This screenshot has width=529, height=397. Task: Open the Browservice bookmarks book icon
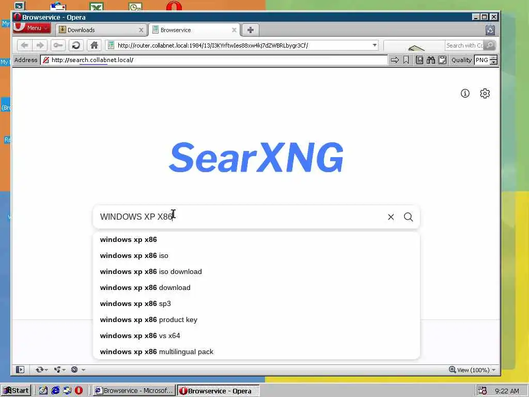click(419, 60)
